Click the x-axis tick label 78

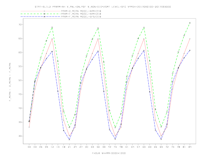click(179, 147)
